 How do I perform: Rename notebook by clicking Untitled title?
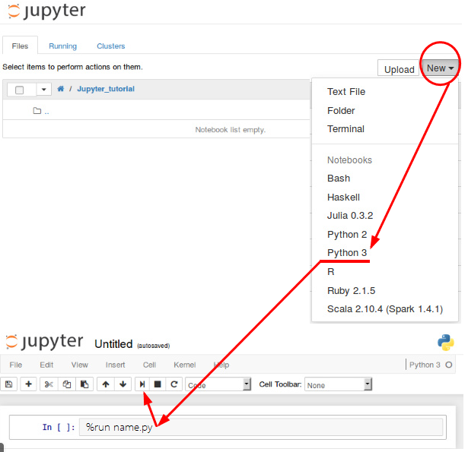tap(113, 344)
